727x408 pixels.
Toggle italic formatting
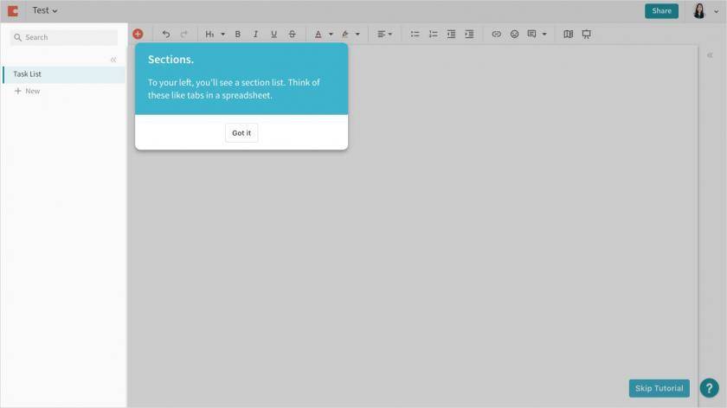click(x=255, y=34)
